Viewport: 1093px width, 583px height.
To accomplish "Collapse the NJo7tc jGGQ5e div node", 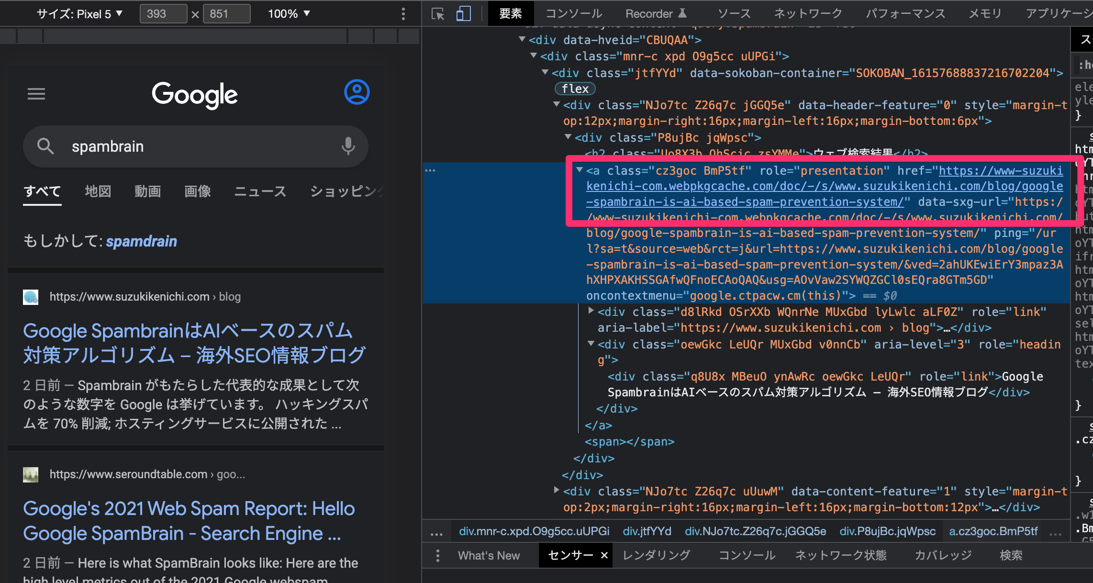I will [x=557, y=104].
